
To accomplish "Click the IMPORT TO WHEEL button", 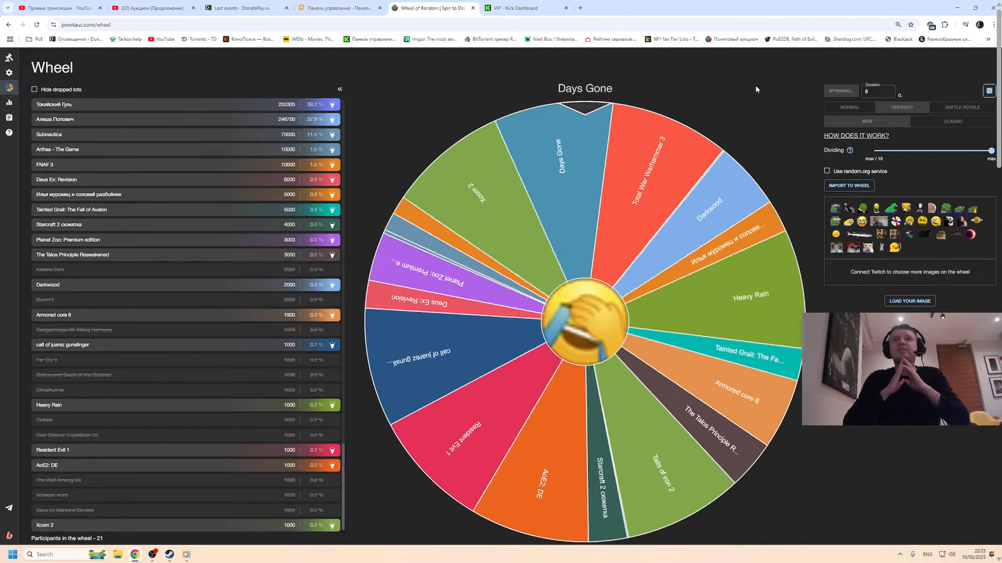I will (849, 186).
